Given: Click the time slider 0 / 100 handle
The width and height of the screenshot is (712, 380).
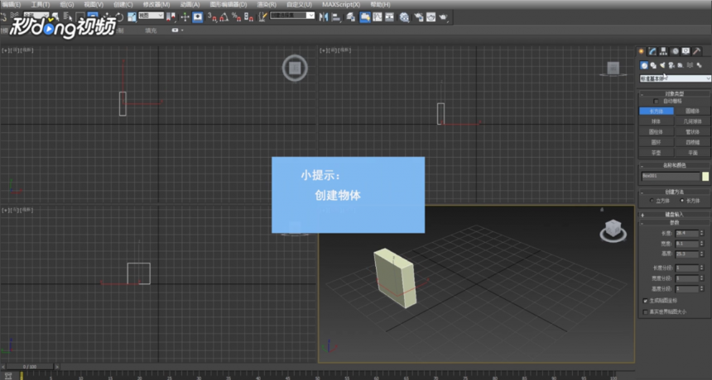Looking at the screenshot, I should pos(31,367).
